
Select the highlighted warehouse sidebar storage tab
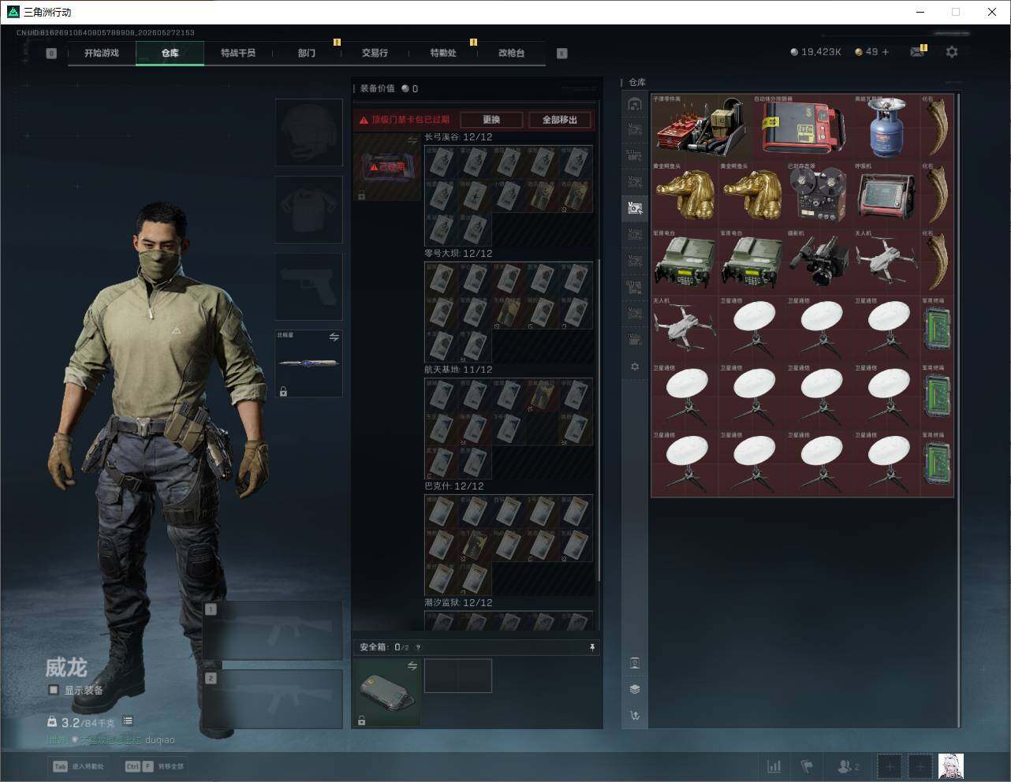[x=635, y=208]
